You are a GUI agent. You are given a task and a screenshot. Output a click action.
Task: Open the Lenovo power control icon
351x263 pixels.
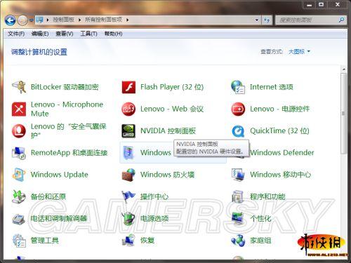click(238, 109)
